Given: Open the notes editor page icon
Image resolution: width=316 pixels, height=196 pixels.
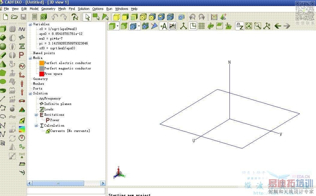Looking at the screenshot, I should point(35,17).
